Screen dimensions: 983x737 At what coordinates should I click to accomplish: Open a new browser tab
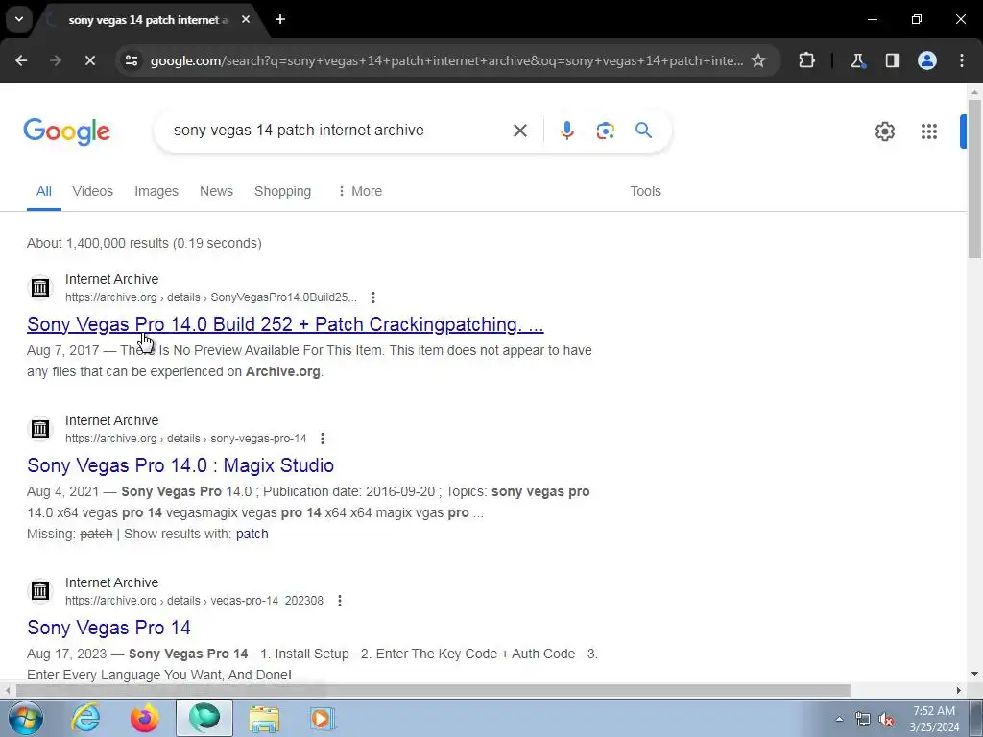[280, 19]
